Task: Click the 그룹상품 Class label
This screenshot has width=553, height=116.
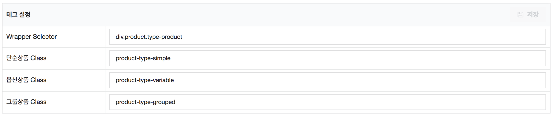Action: (x=26, y=102)
